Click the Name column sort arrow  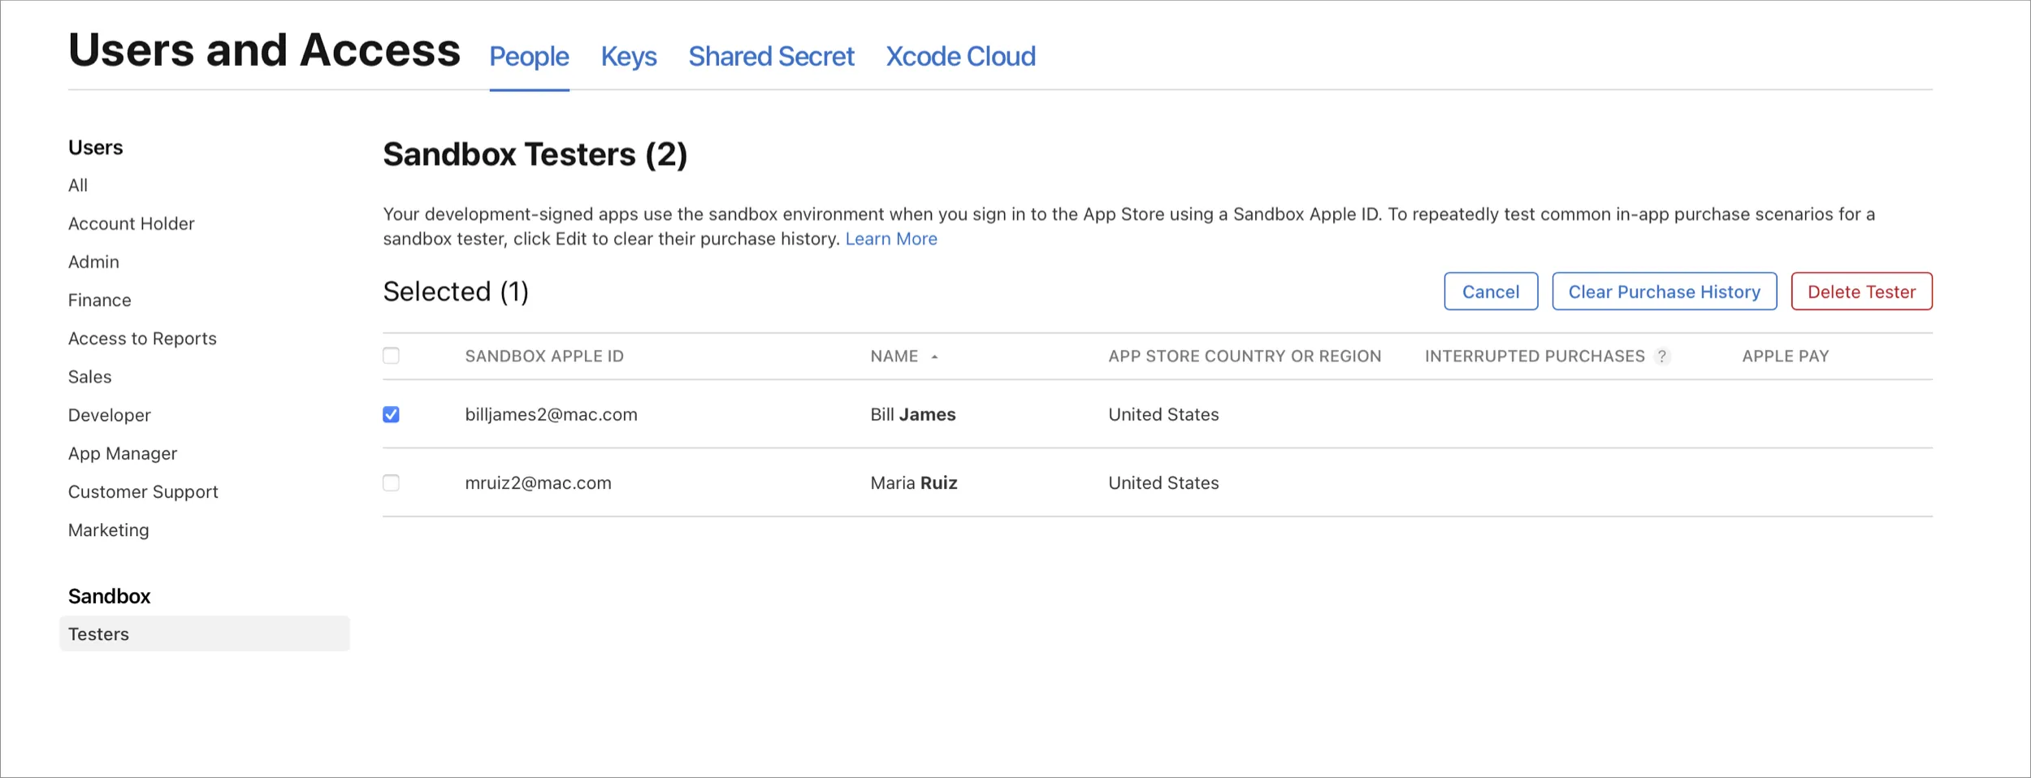coord(934,357)
